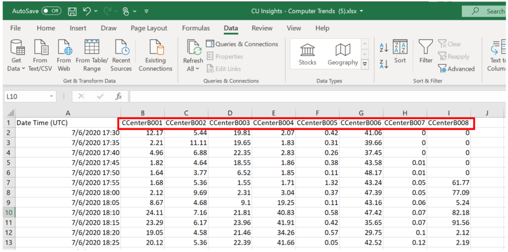Select row 10 header
This screenshot has height=252, width=508.
coord(9,212)
